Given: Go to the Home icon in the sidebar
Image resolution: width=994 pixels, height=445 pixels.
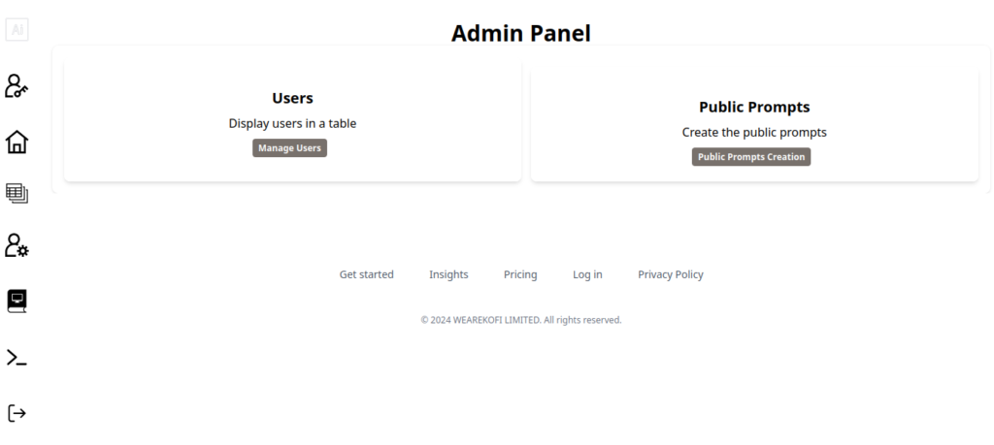Looking at the screenshot, I should (x=17, y=142).
